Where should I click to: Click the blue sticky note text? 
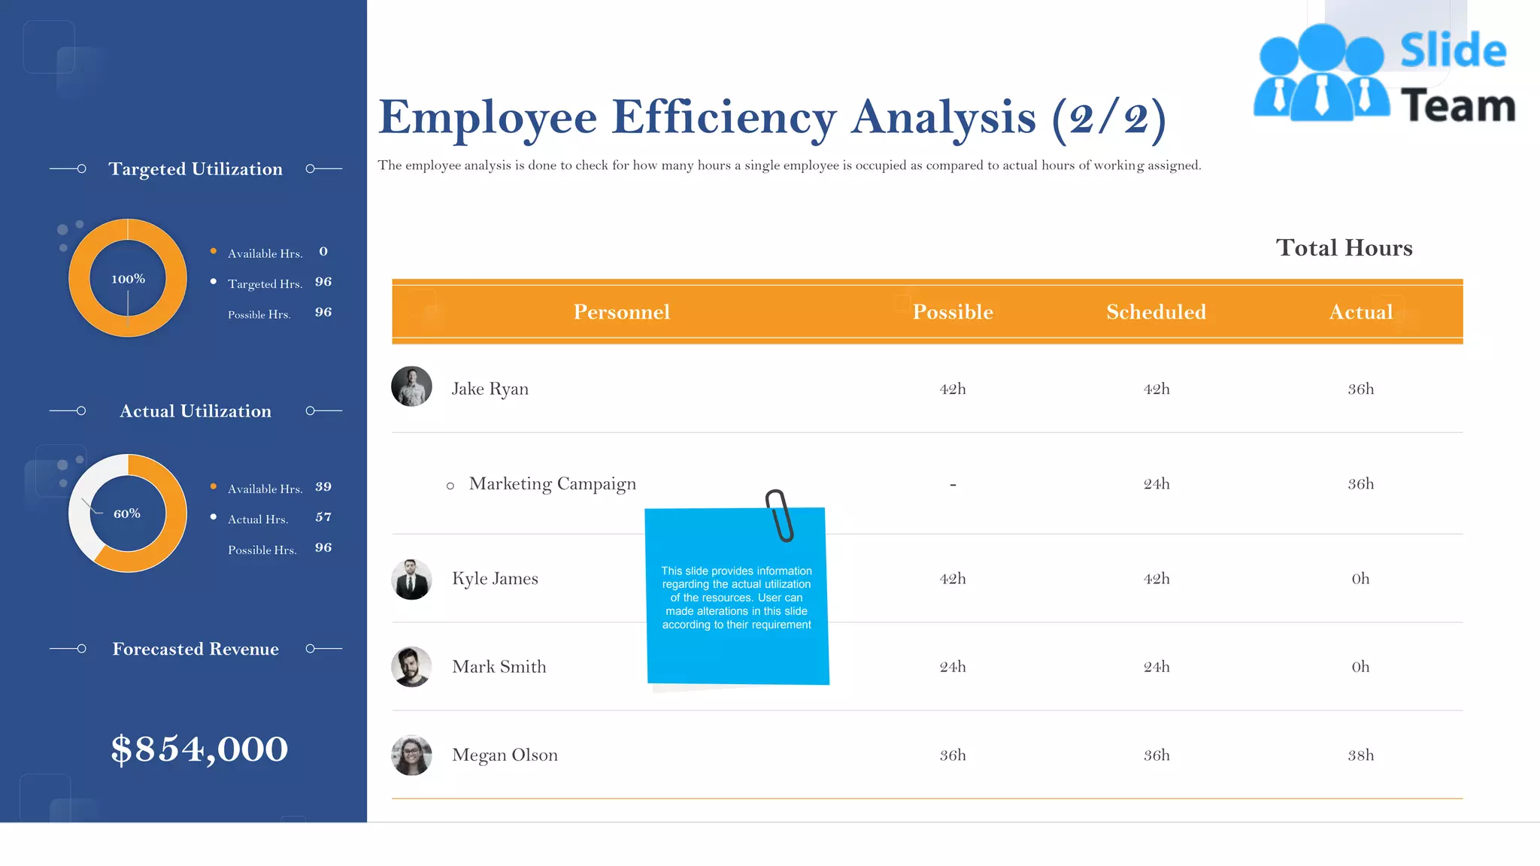[736, 598]
